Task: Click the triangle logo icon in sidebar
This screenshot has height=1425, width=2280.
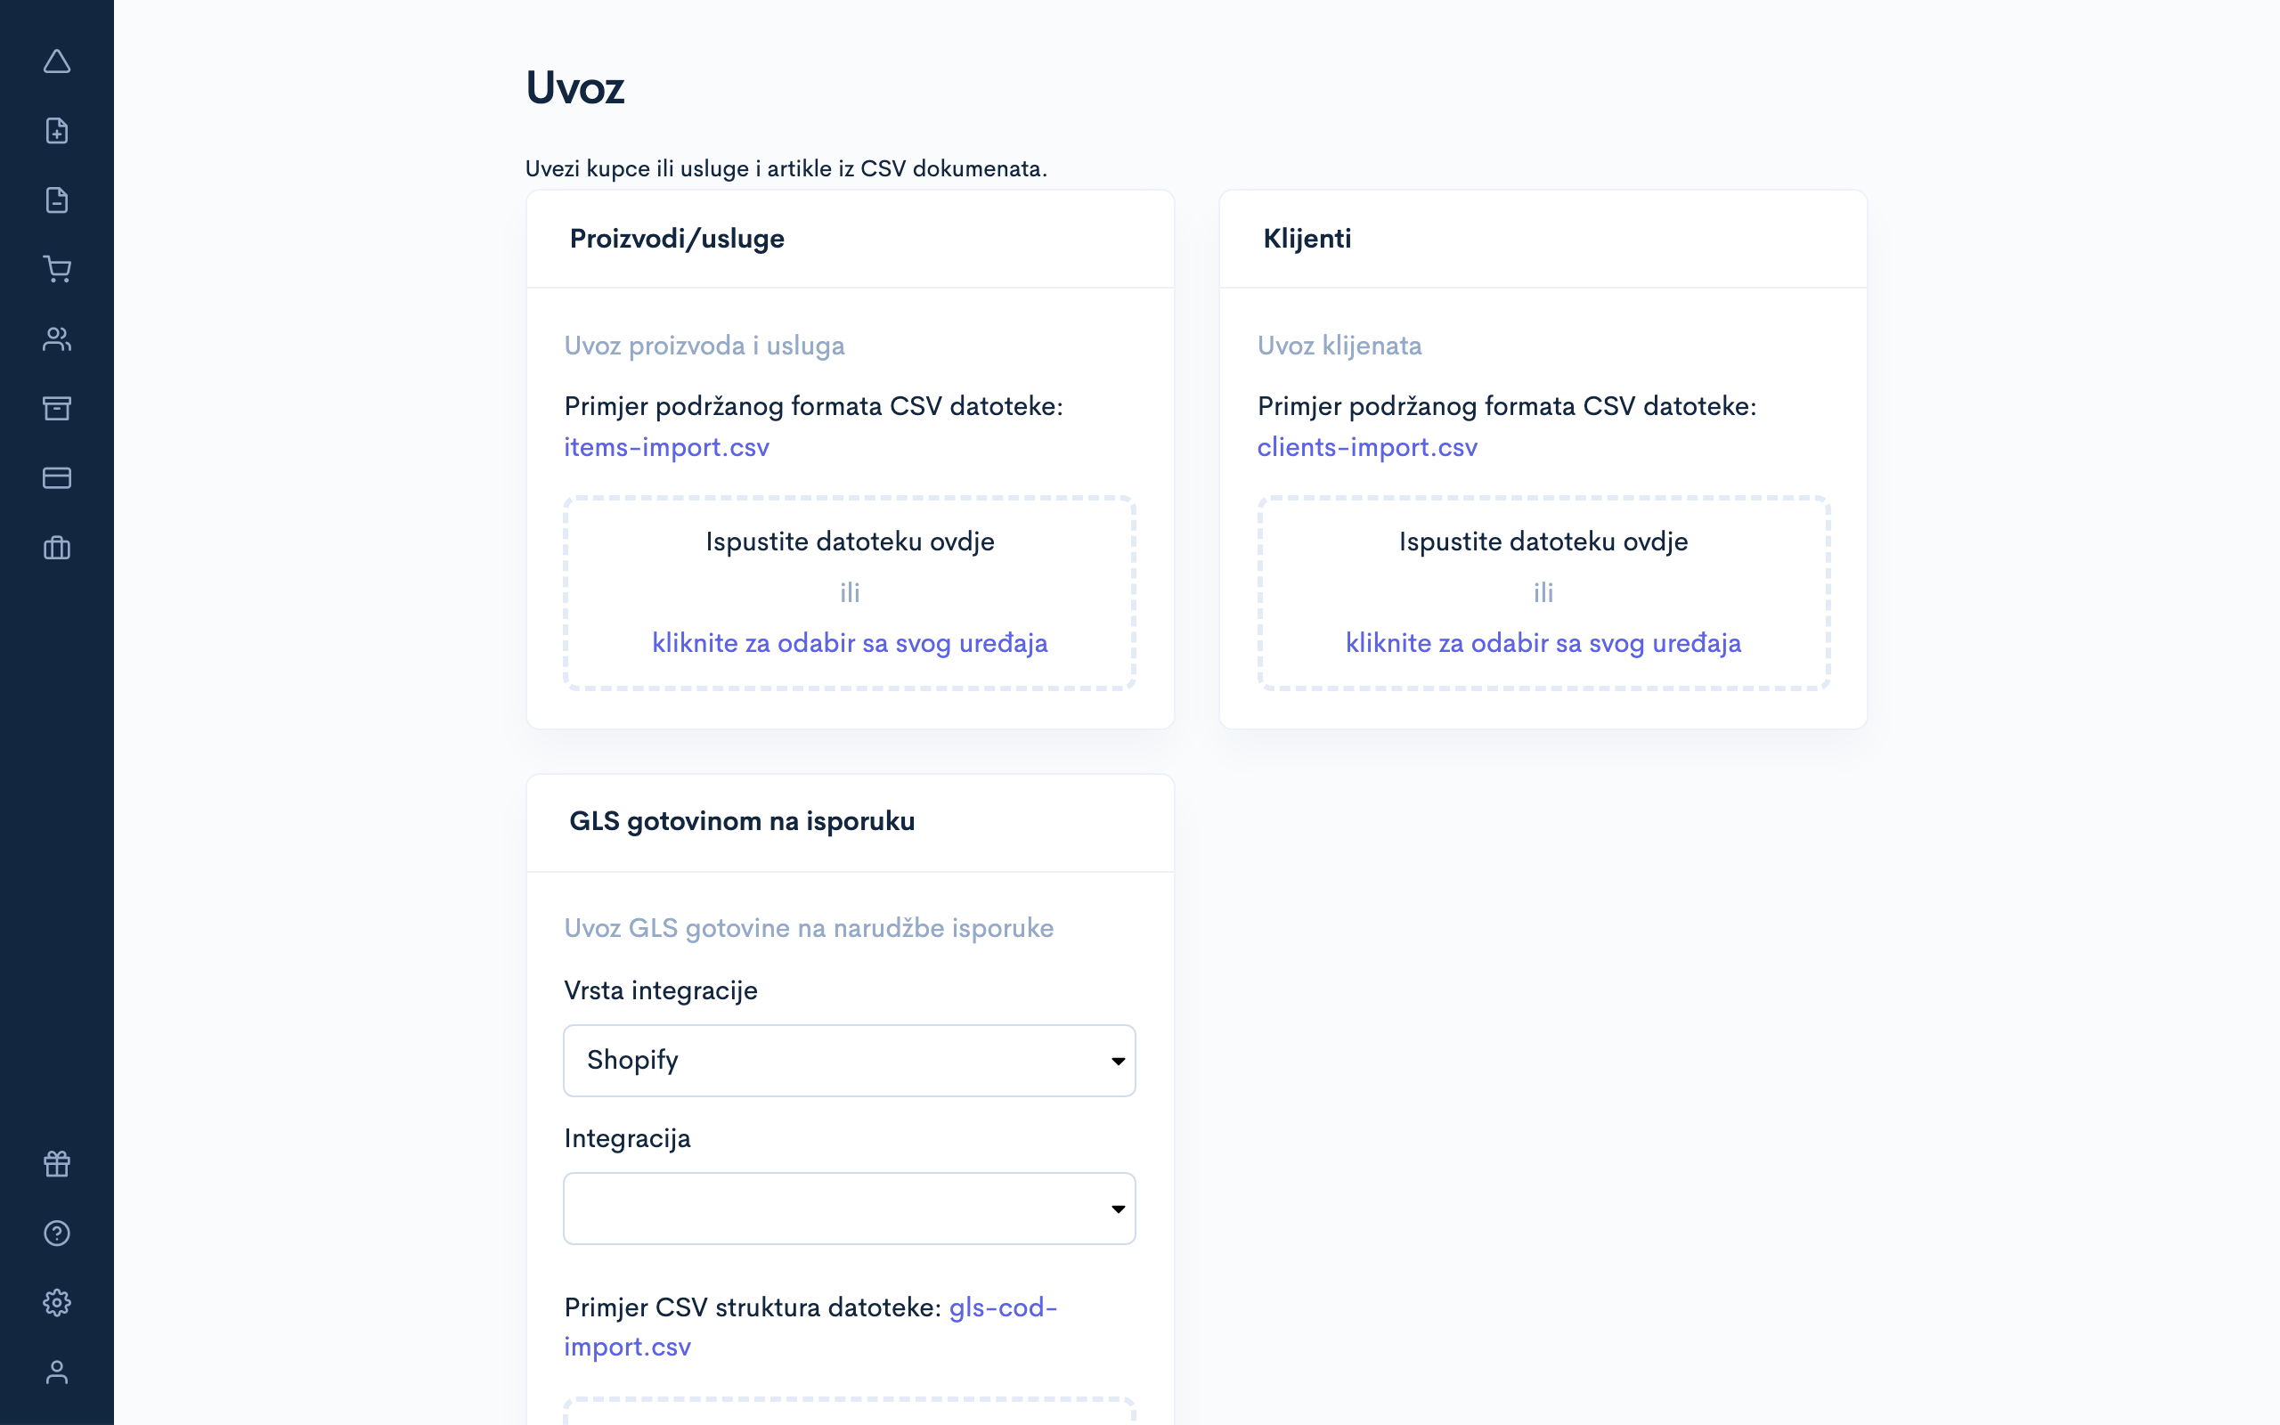Action: pyautogui.click(x=56, y=62)
